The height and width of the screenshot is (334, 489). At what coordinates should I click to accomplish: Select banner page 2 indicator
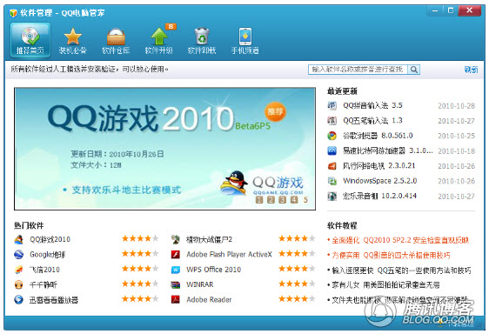pos(271,199)
